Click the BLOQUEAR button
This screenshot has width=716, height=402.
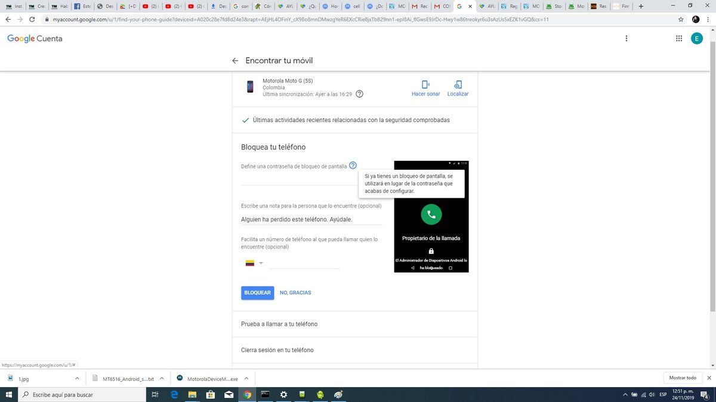pyautogui.click(x=258, y=293)
